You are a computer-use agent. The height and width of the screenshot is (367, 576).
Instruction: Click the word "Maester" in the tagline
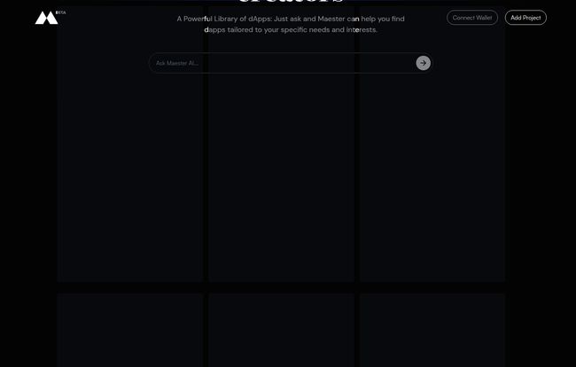pyautogui.click(x=331, y=19)
